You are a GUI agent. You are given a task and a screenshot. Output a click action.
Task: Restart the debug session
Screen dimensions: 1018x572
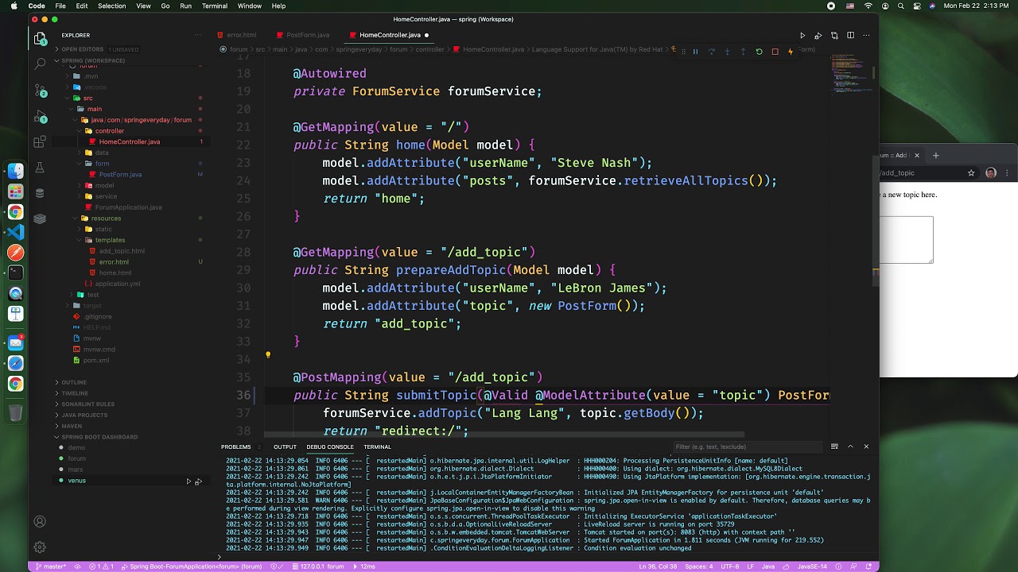click(x=759, y=52)
